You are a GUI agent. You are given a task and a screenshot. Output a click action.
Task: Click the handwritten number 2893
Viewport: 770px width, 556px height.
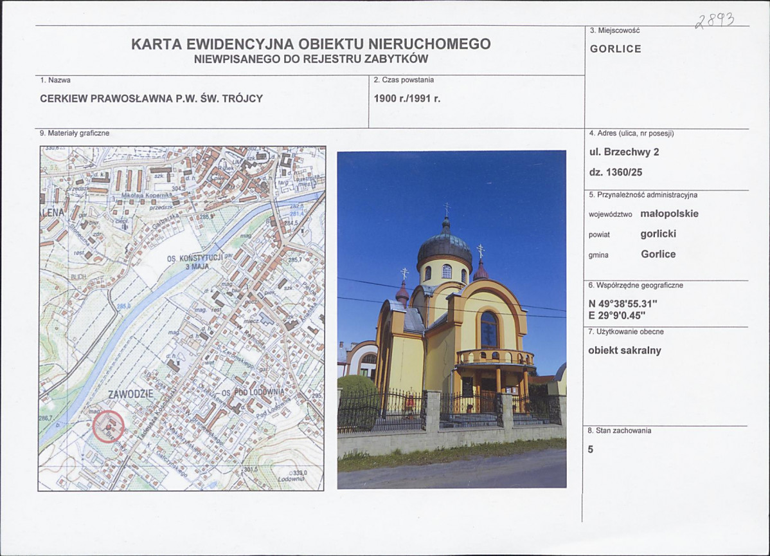point(715,21)
